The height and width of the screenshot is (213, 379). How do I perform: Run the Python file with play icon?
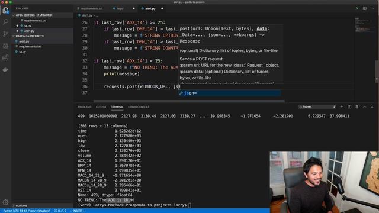point(356,8)
